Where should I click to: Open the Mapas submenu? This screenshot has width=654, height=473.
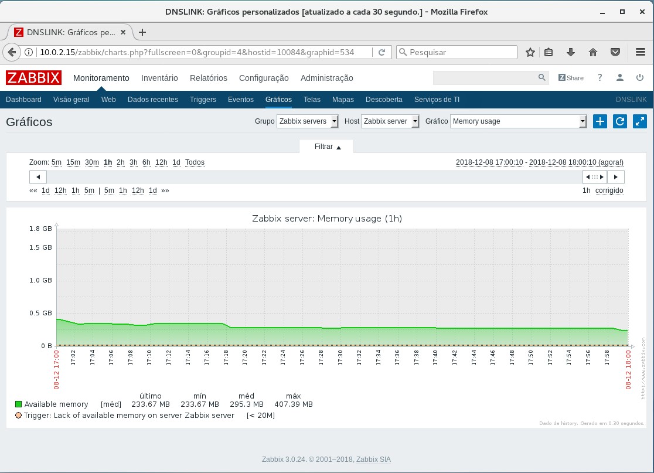tap(343, 99)
